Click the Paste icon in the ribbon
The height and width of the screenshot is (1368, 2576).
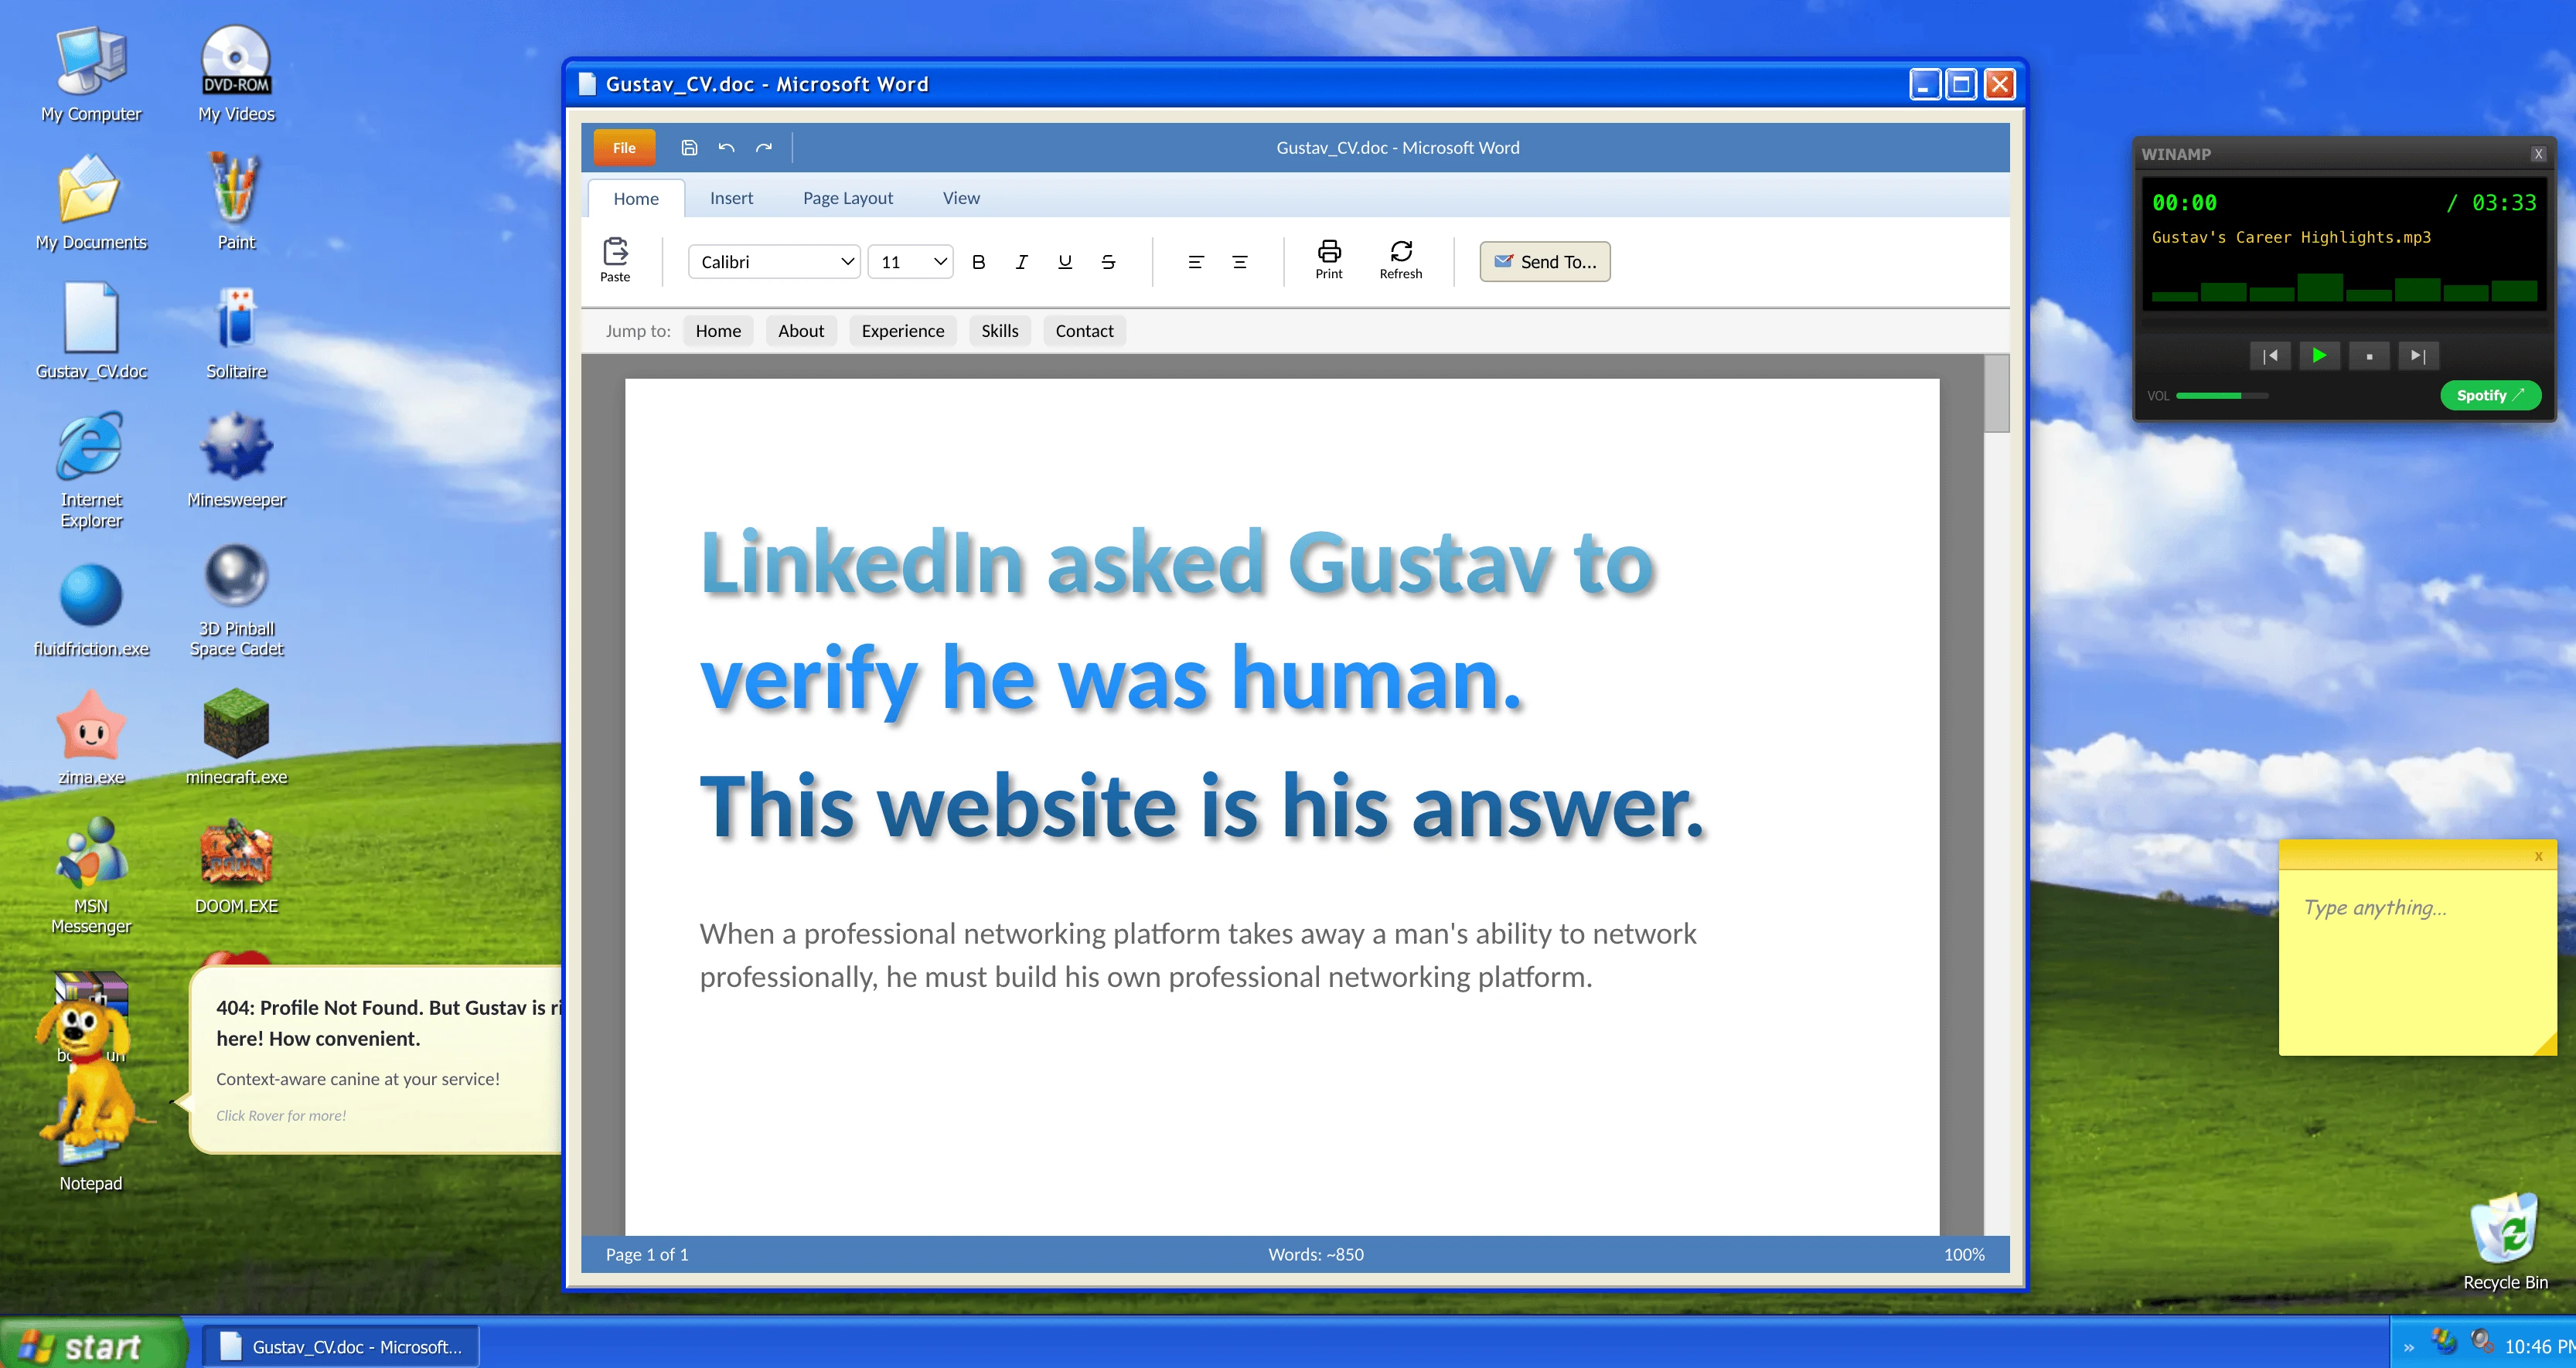tap(615, 260)
